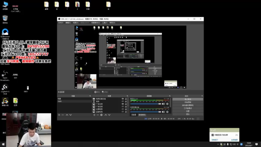Toggle the lock on the text source in the second row
Viewport: 261px width, 147px height.
point(126,101)
